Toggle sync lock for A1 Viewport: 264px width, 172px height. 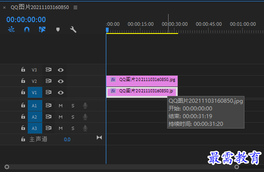[x=49, y=105]
